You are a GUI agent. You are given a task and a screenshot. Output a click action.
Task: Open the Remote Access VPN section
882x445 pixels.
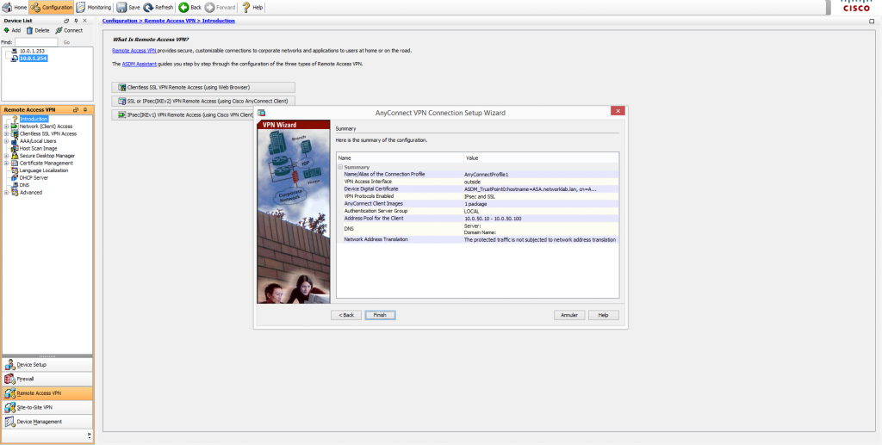point(47,393)
